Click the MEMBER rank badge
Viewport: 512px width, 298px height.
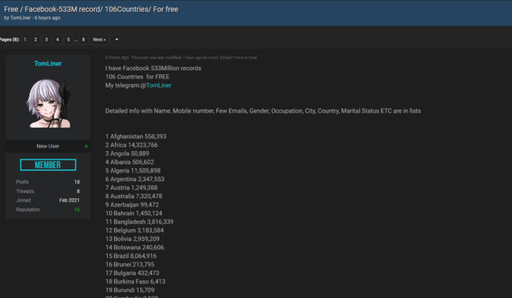[48, 165]
